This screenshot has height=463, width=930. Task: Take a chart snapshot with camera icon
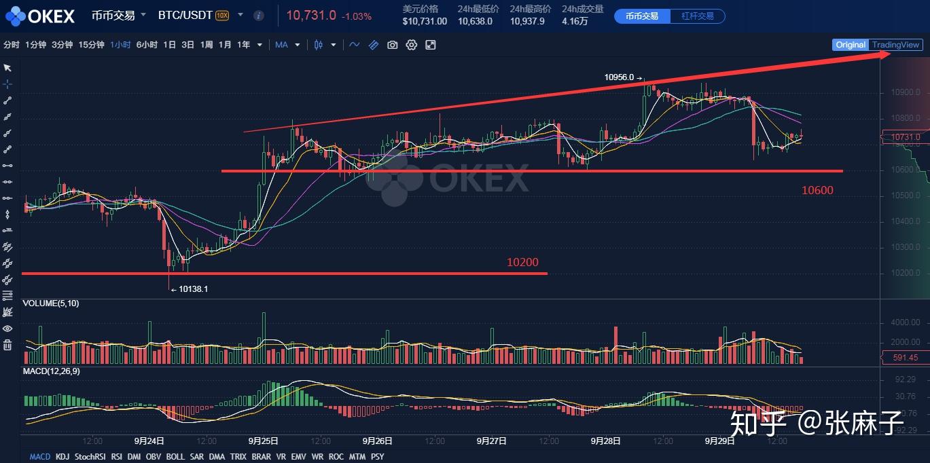click(392, 45)
